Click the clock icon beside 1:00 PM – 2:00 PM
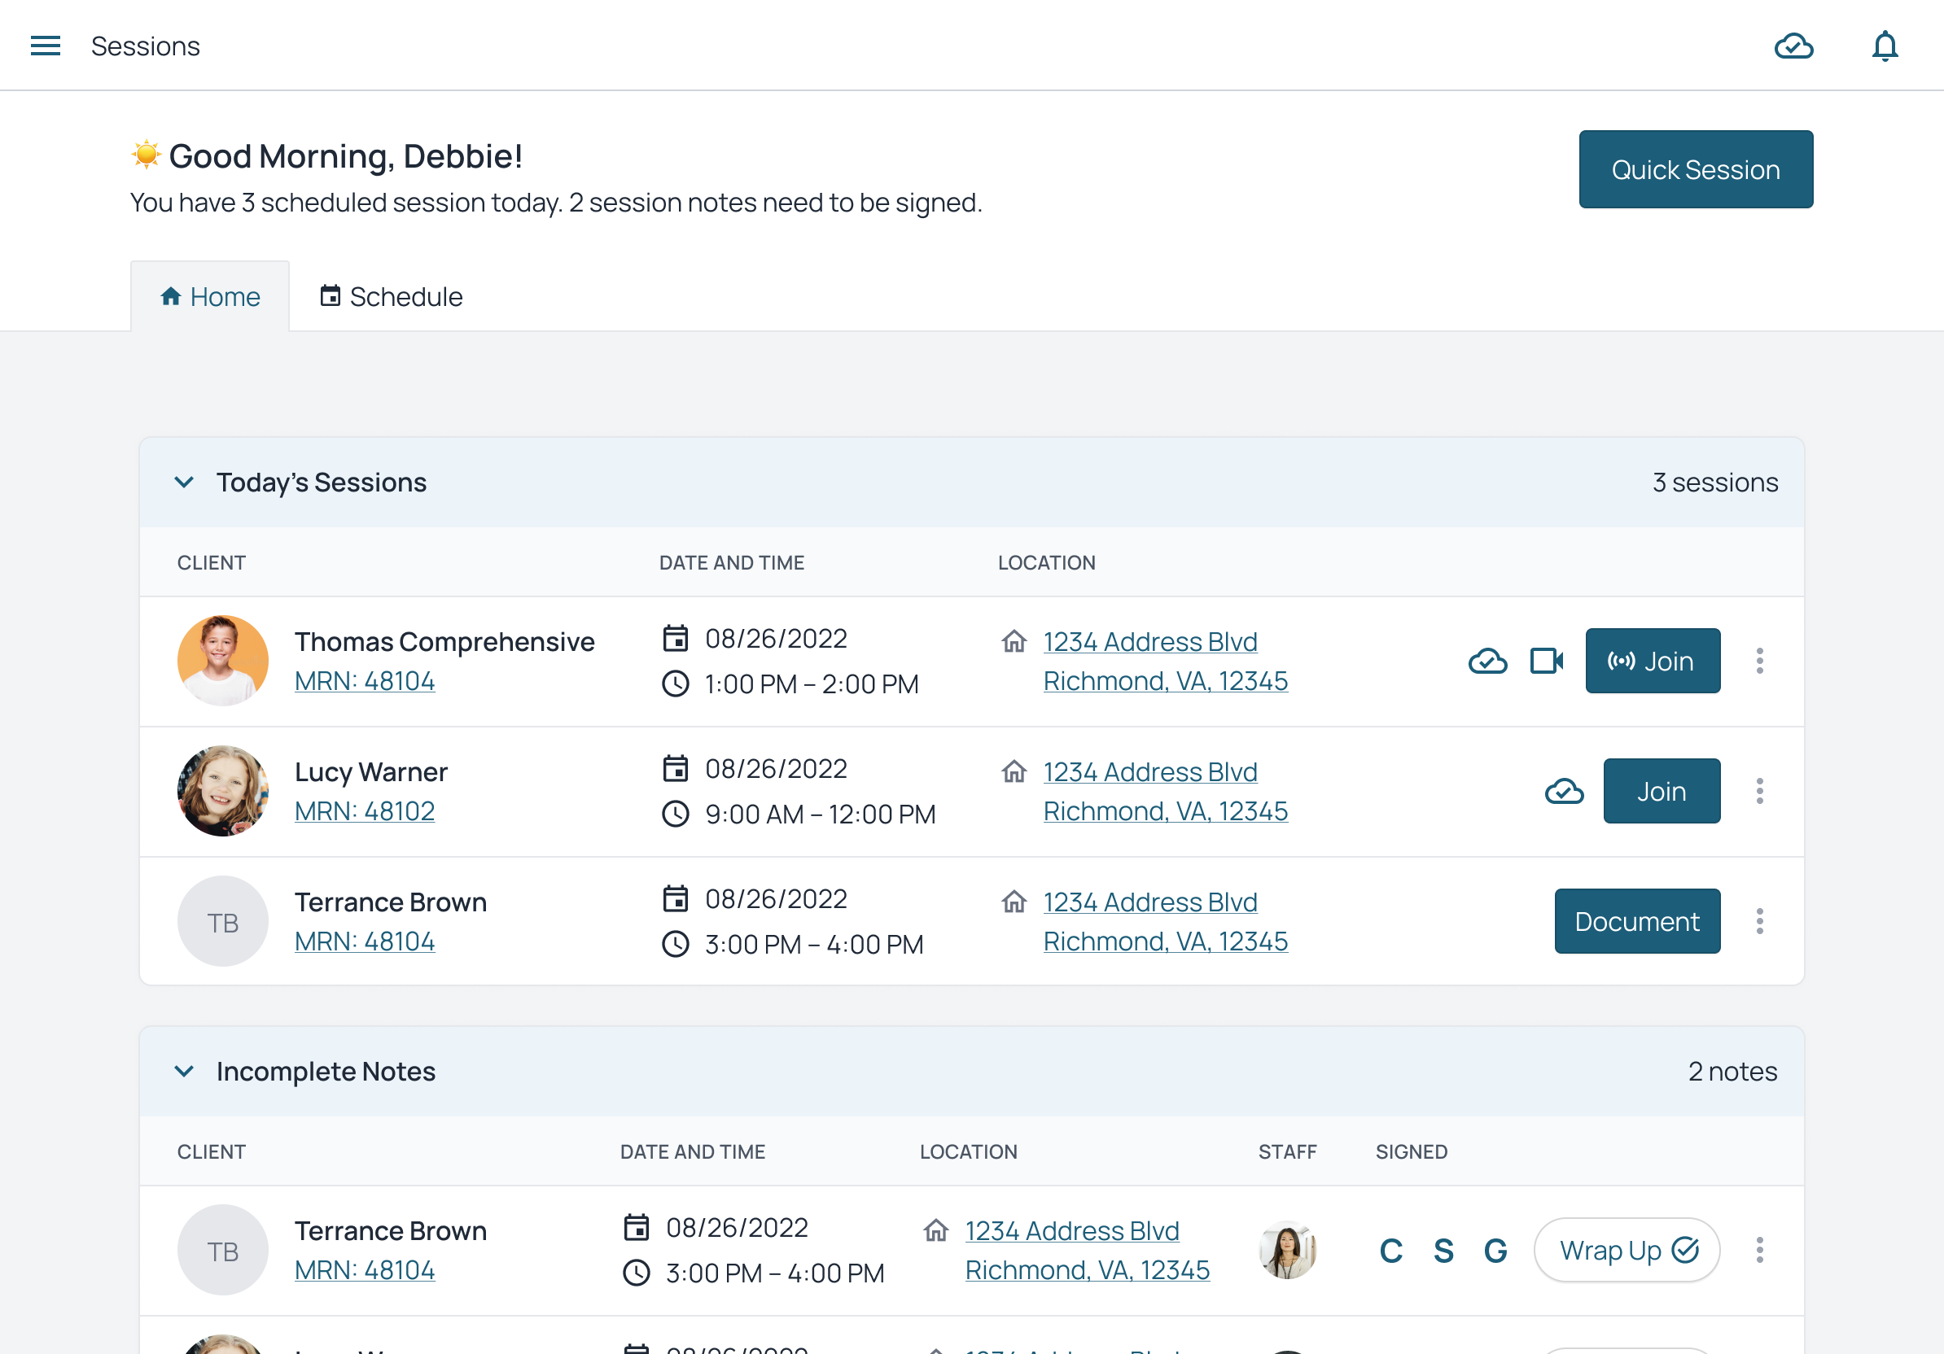The width and height of the screenshot is (1944, 1354). pyautogui.click(x=675, y=684)
